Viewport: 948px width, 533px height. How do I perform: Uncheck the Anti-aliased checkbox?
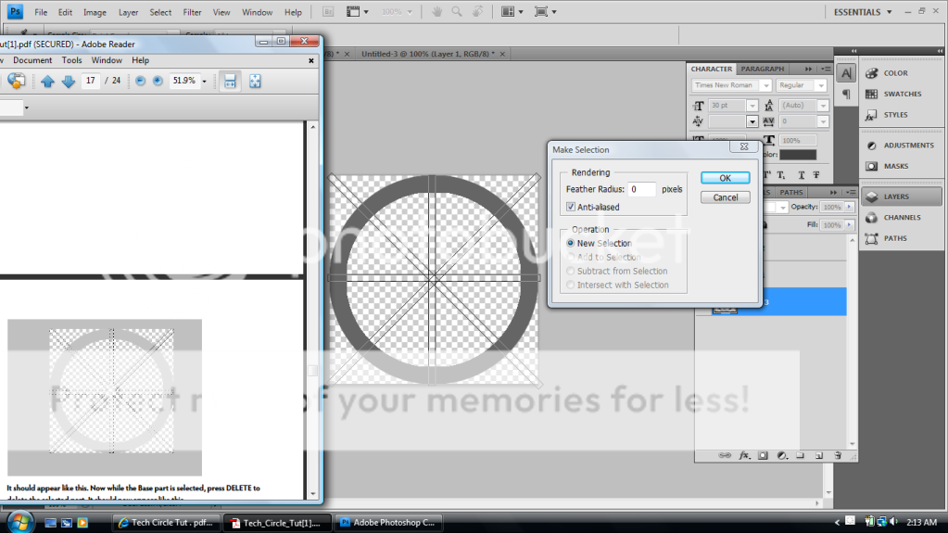(x=571, y=207)
